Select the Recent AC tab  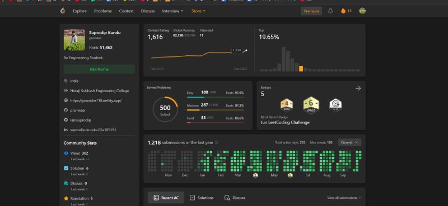coord(166,198)
